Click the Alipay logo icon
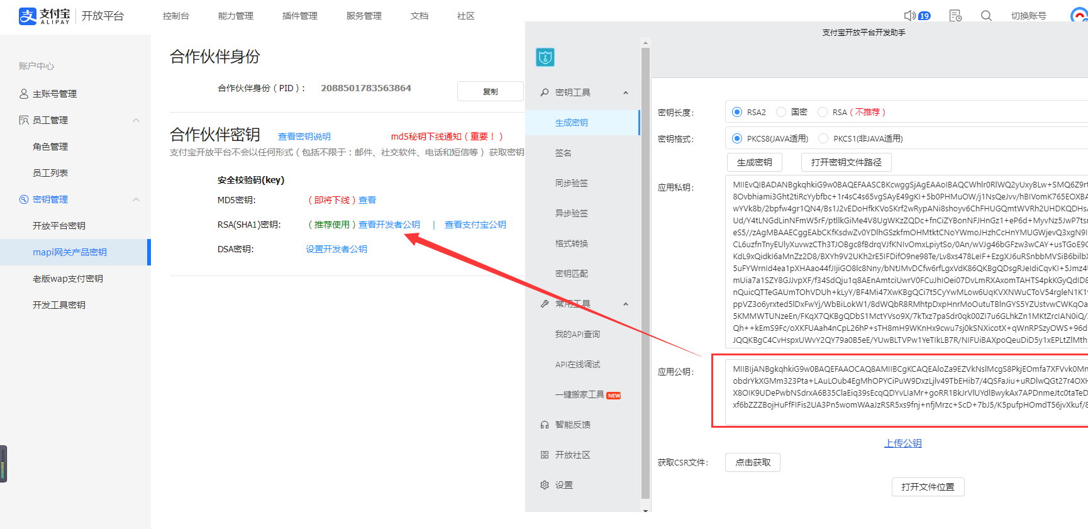 click(x=28, y=16)
